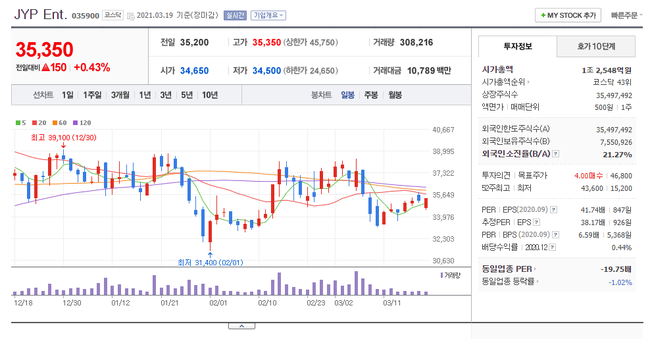This screenshot has height=339, width=650.
Task: Click 최고 39,100 (12/30) chart marker
Action: (63, 138)
